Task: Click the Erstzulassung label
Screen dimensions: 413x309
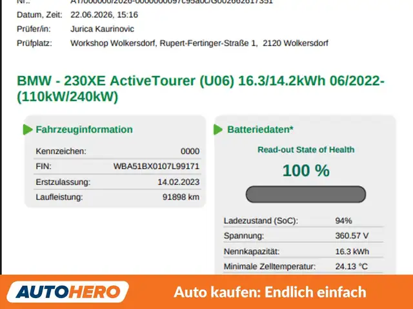Action: [x=63, y=182]
